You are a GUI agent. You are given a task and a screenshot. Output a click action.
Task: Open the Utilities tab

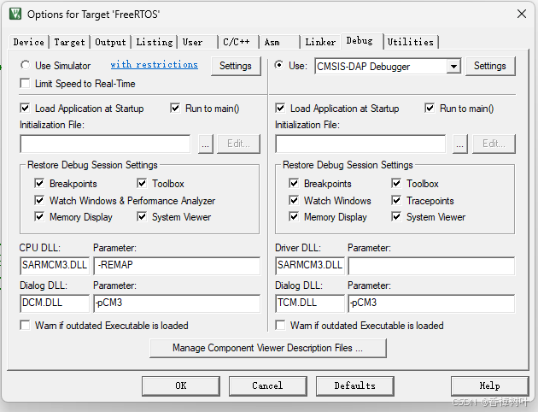point(411,42)
